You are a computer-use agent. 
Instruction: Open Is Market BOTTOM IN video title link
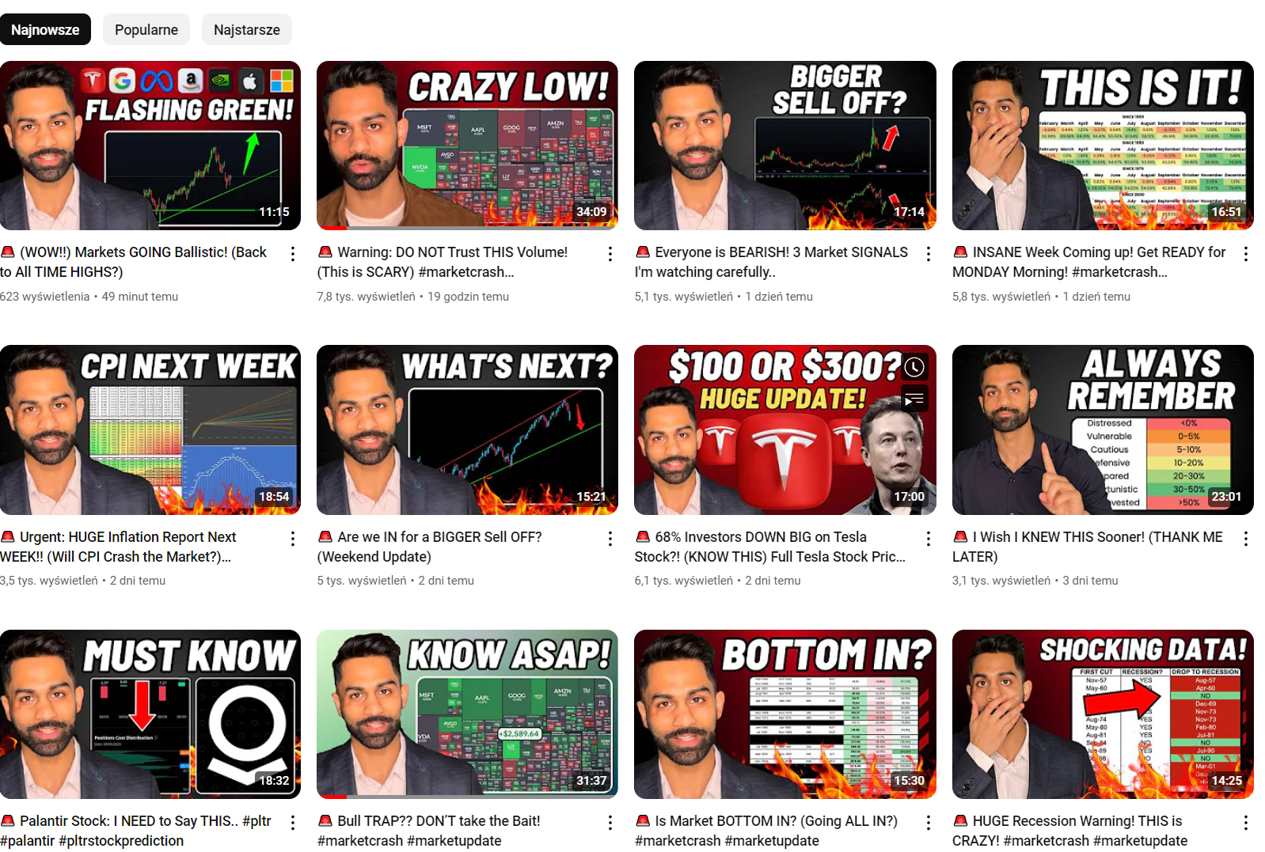(x=766, y=831)
